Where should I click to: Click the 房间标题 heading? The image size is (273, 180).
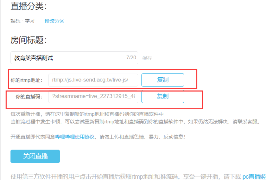(29, 40)
